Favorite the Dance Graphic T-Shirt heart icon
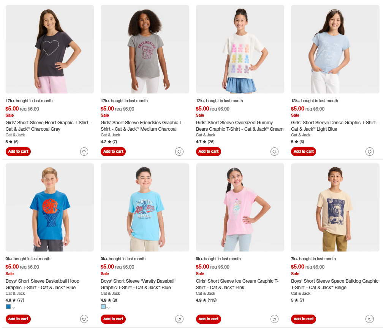This screenshot has width=386, height=329. point(370,152)
